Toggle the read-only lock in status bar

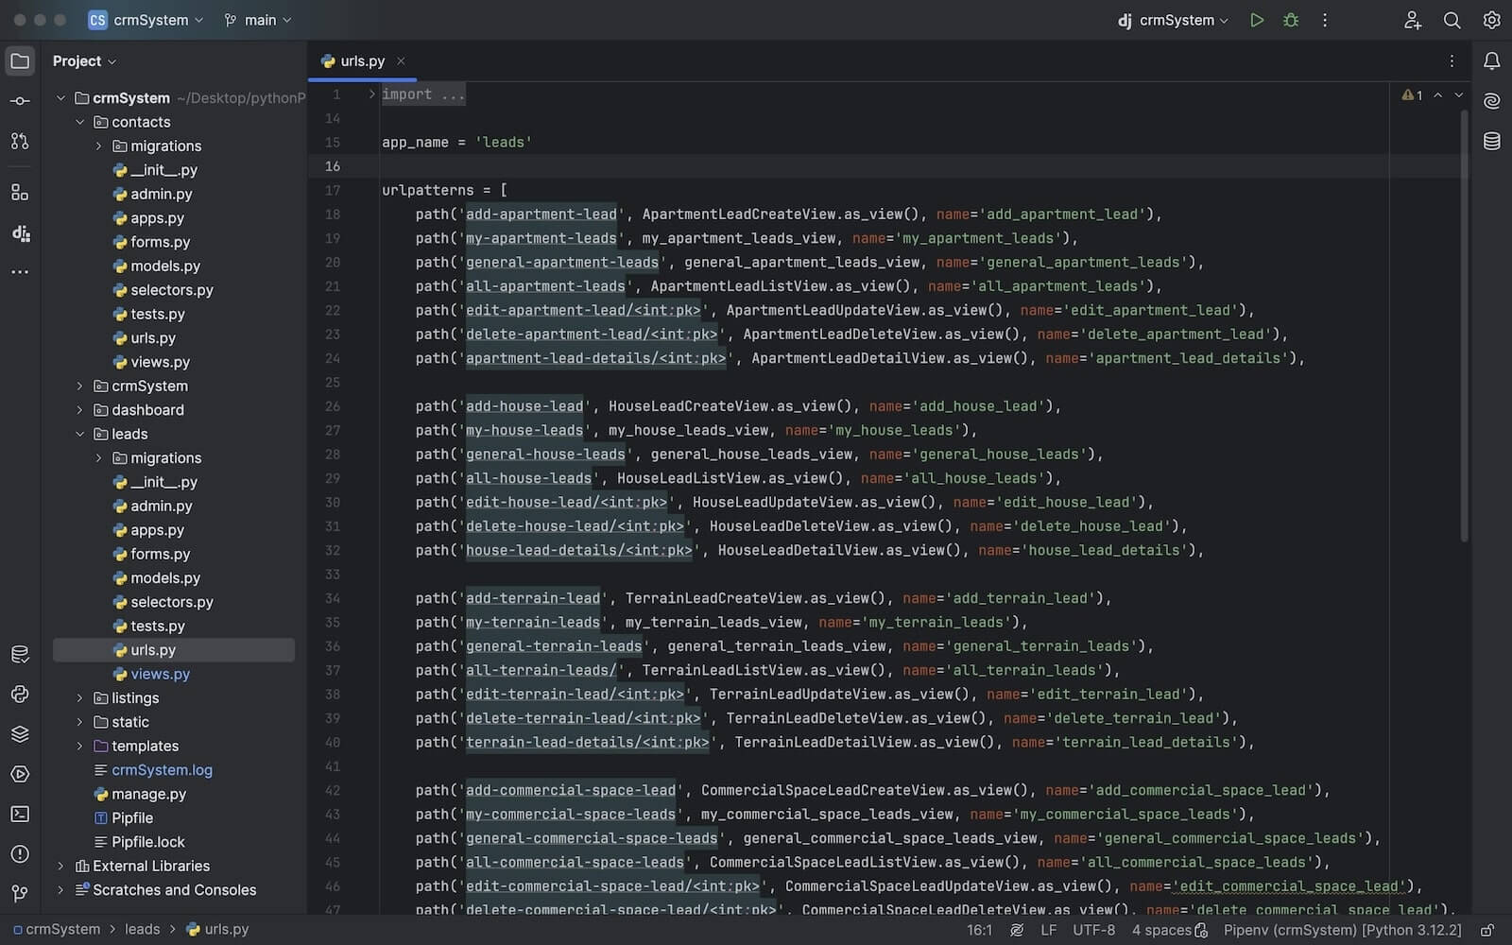1486,930
